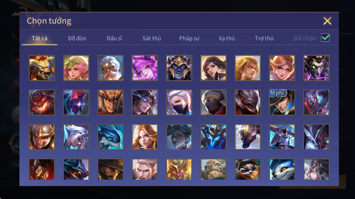This screenshot has height=199, width=355.
Task: Filter heroes by 'Xạ thủ' tab
Action: (227, 38)
